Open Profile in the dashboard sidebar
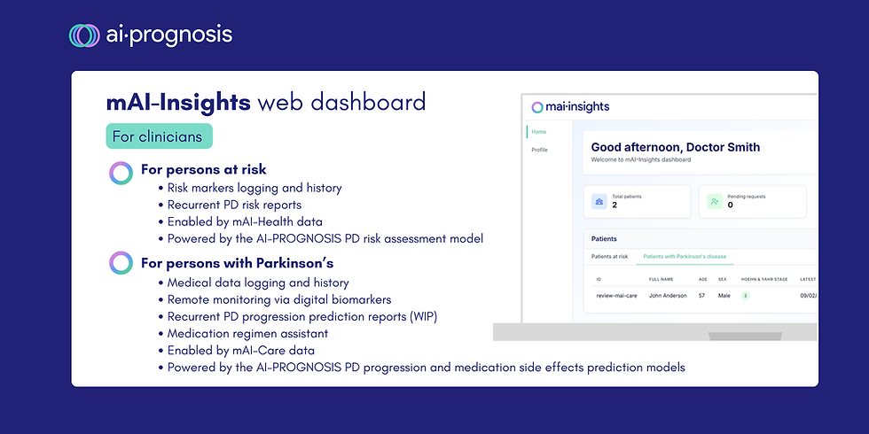The height and width of the screenshot is (434, 869). (x=540, y=150)
